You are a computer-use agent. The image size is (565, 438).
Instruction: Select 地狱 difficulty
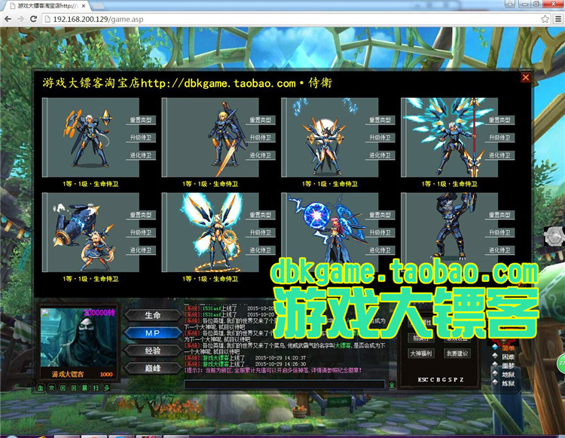tap(508, 375)
